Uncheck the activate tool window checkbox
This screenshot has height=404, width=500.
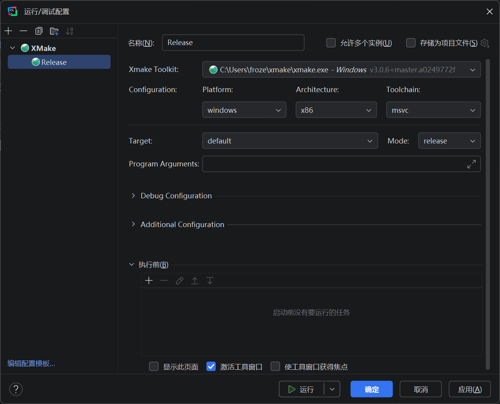coord(211,366)
